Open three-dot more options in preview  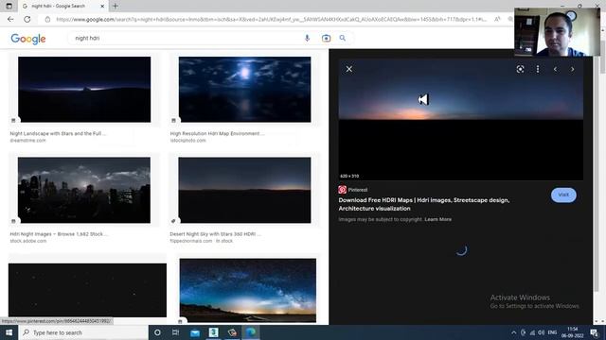[x=538, y=69]
